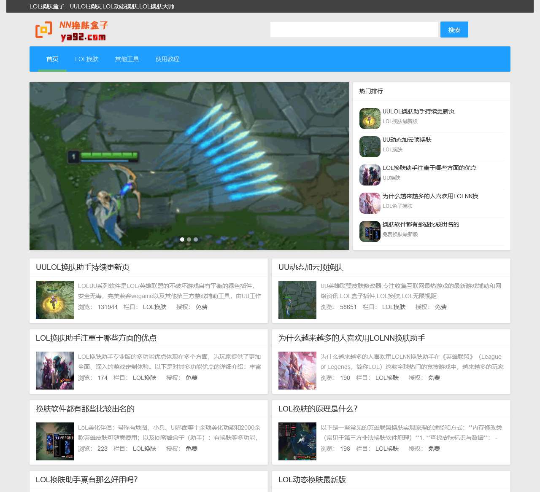Open sidebar link UULOL换肤助手持续更新页

pos(418,111)
